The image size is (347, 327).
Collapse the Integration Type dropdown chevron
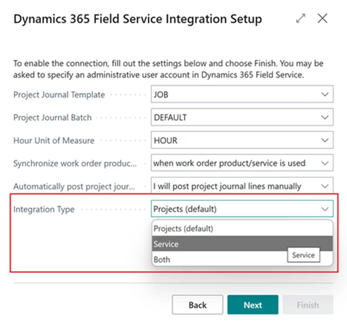click(325, 209)
